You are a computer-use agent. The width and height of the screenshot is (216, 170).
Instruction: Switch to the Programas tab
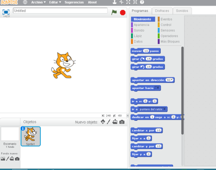140,11
